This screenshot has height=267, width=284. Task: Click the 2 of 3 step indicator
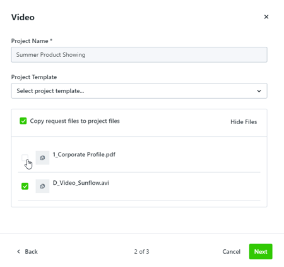[x=141, y=252]
